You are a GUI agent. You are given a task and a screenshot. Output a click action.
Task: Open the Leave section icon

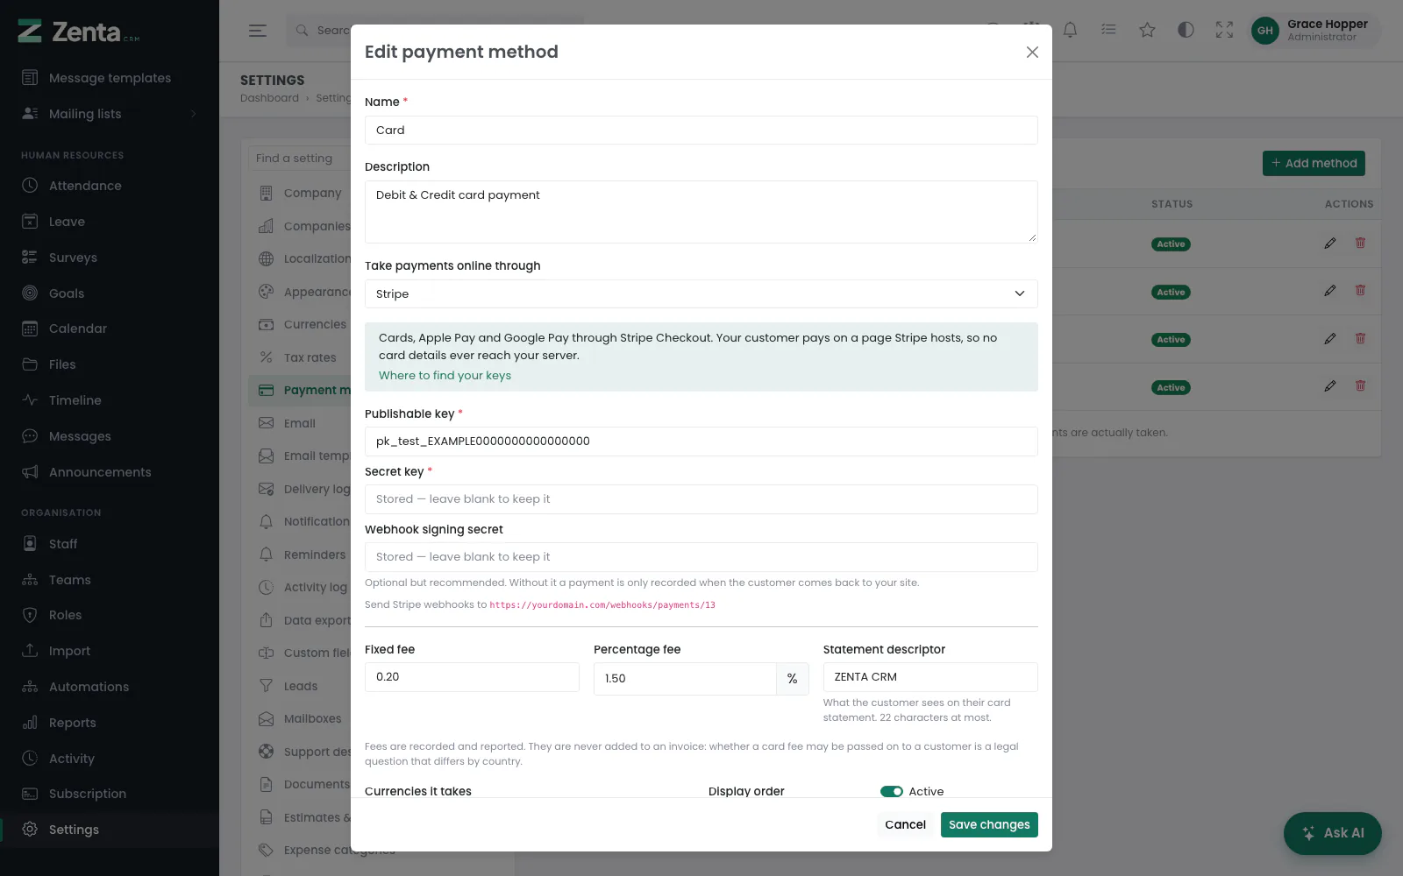coord(30,222)
